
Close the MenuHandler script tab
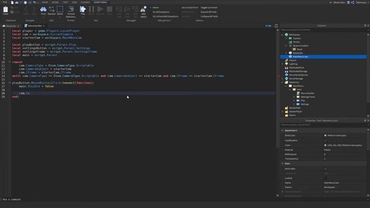click(44, 26)
